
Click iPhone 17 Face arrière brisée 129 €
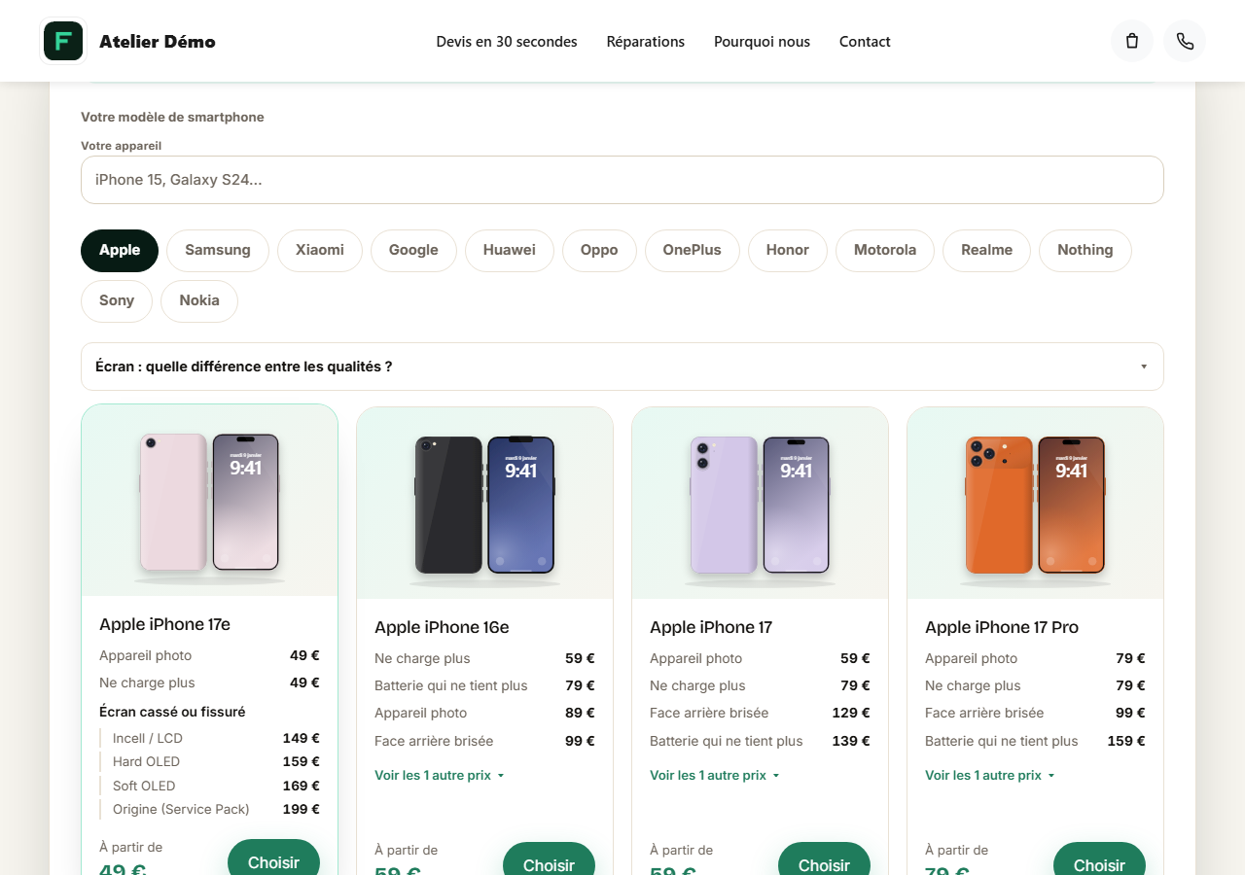760,713
